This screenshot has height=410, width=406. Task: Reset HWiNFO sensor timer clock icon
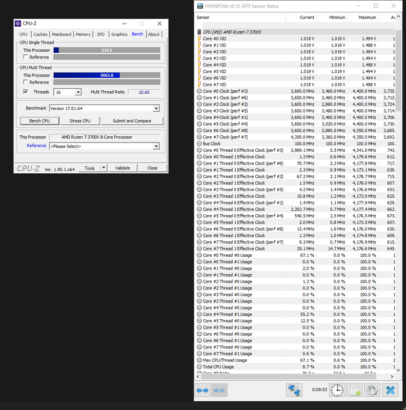coord(337,390)
